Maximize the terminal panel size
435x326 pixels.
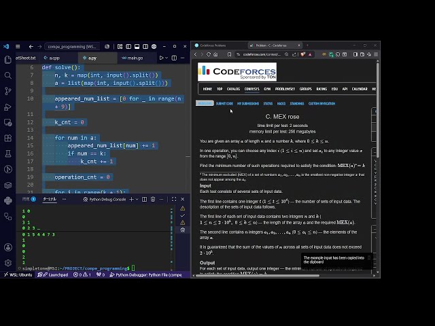(x=174, y=199)
